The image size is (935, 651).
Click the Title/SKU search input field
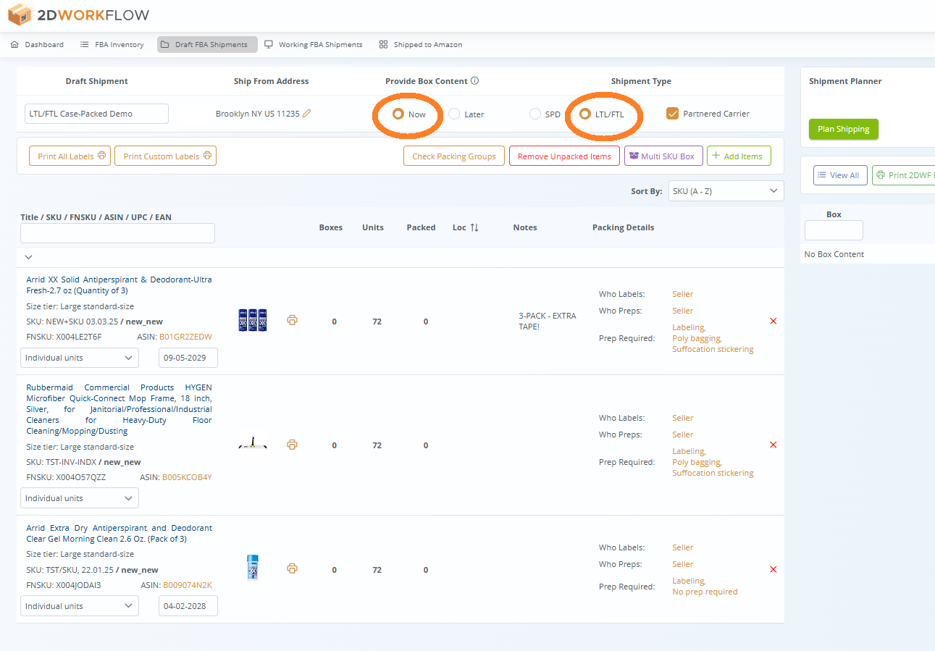pyautogui.click(x=117, y=232)
